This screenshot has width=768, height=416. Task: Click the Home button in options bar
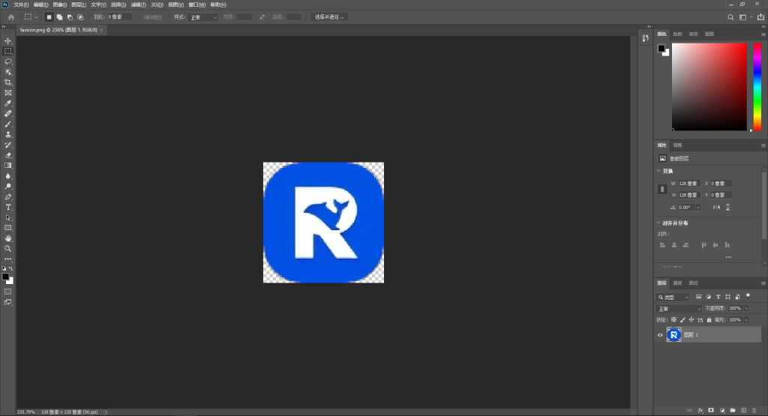point(10,17)
